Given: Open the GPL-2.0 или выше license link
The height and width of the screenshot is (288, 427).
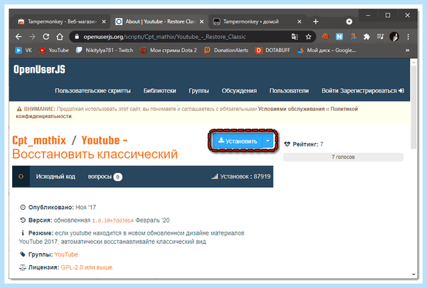Looking at the screenshot, I should (87, 267).
